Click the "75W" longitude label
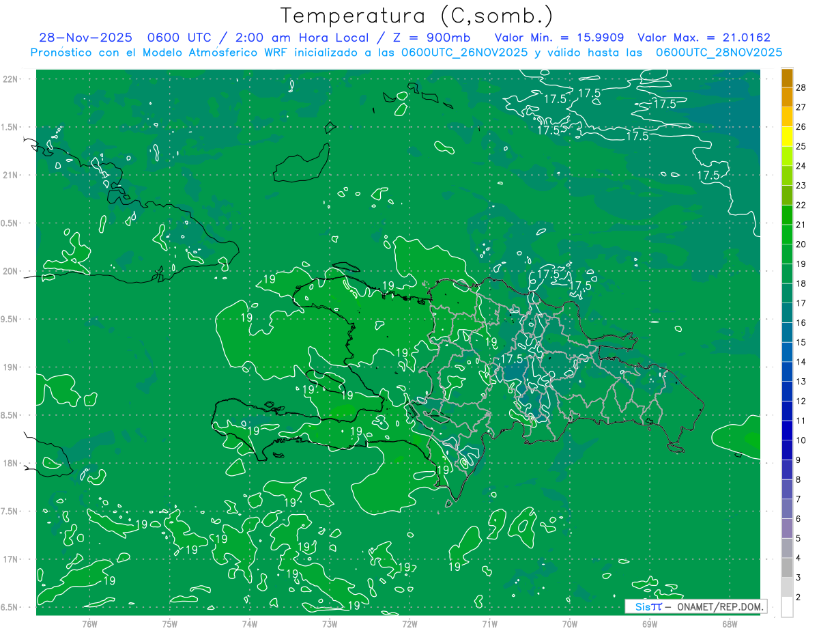The image size is (819, 633). (170, 623)
